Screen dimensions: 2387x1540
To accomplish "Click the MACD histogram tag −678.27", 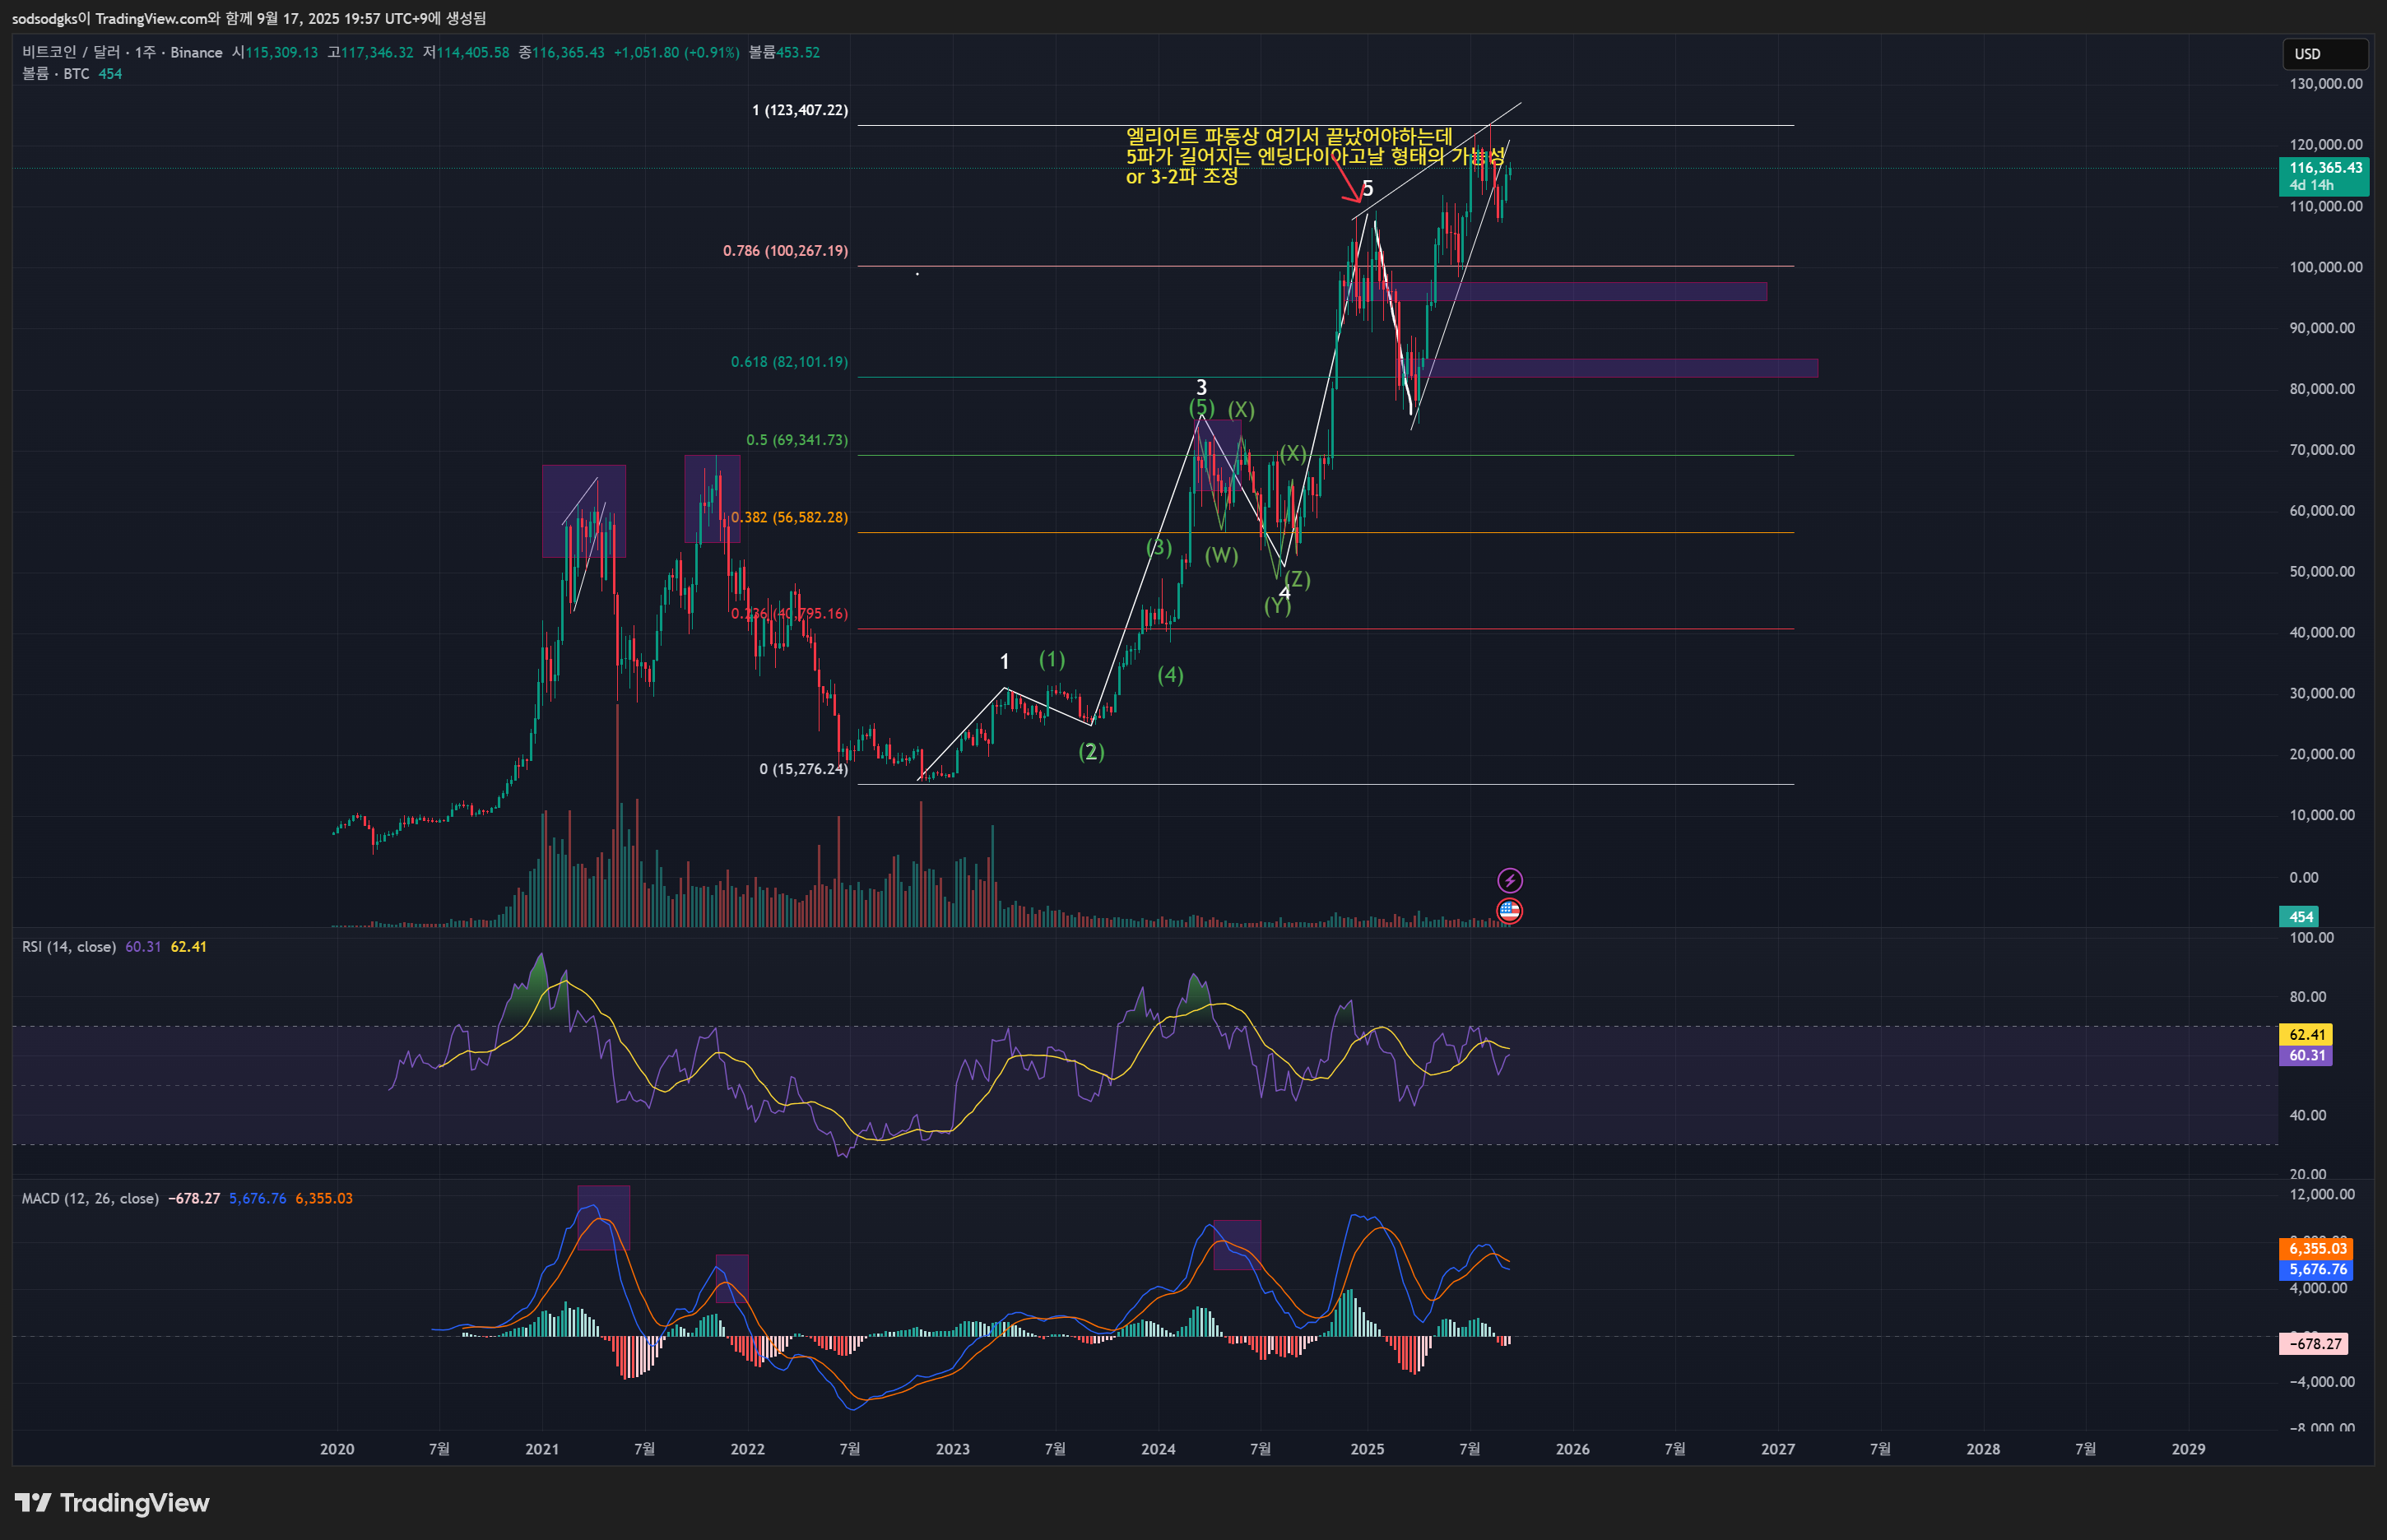I will [x=2314, y=1343].
